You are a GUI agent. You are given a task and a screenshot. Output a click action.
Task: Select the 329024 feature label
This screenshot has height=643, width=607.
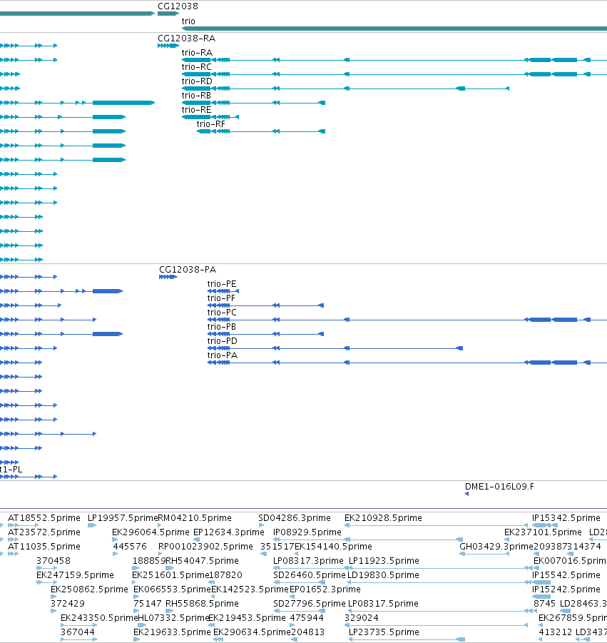coord(362,617)
